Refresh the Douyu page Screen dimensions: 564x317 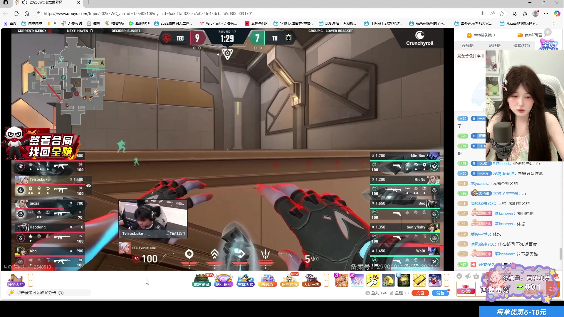(16, 14)
